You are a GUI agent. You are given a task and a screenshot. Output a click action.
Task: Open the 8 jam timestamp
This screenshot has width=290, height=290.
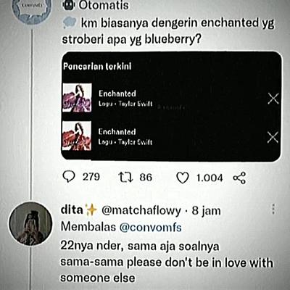pos(206,211)
